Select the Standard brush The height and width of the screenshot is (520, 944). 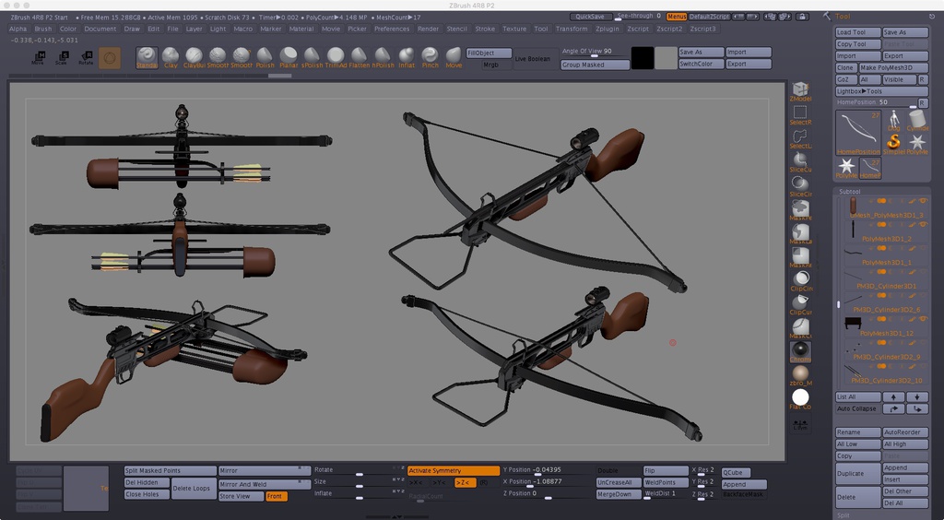tap(147, 57)
